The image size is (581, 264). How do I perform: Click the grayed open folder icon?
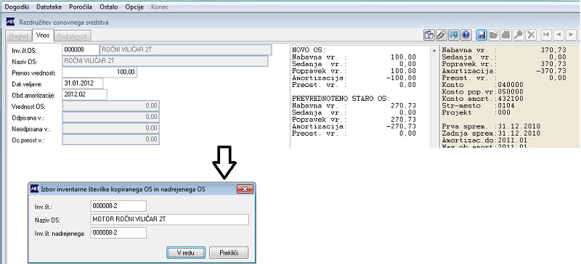pos(494,35)
